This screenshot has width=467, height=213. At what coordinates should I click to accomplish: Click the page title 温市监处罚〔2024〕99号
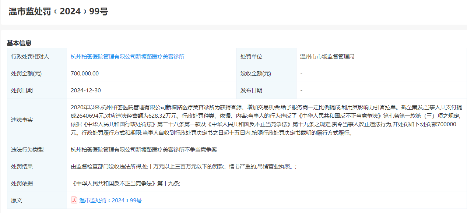[x=58, y=11]
